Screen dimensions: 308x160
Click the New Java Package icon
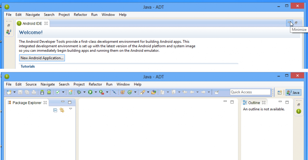tap(123, 92)
